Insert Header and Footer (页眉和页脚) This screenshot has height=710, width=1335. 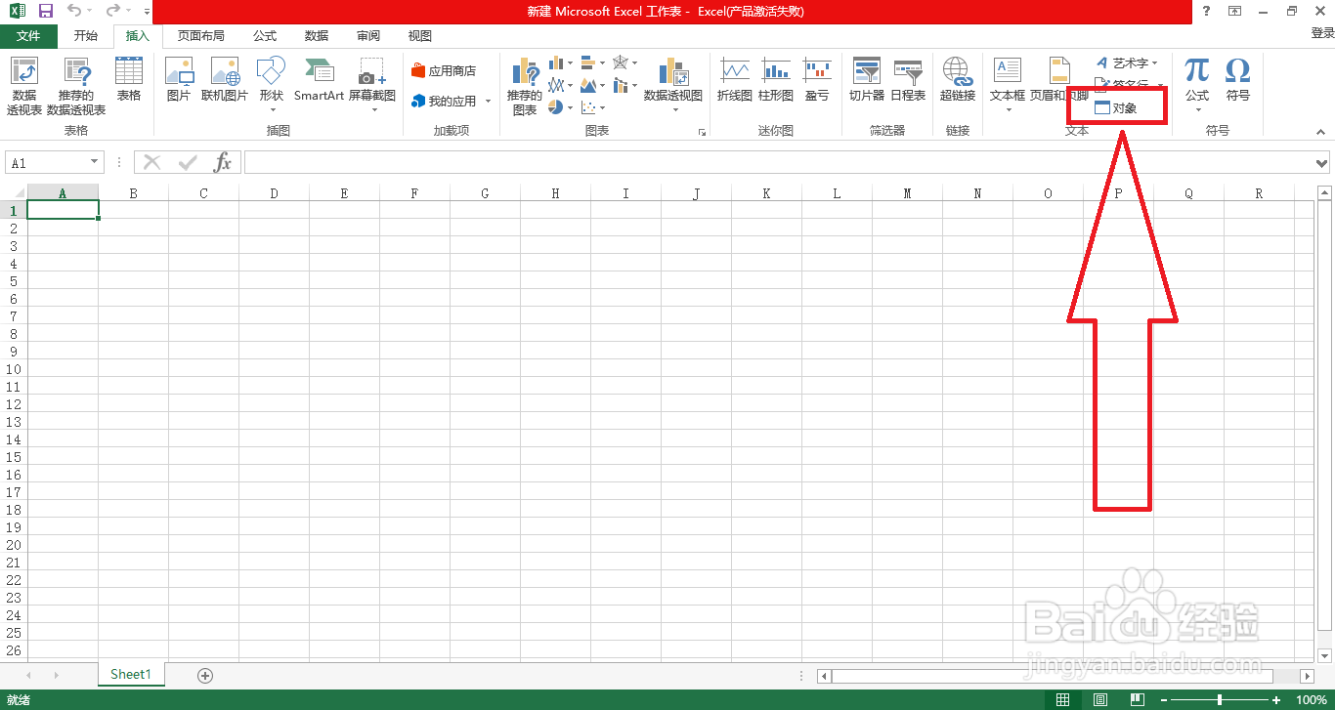[x=1058, y=80]
